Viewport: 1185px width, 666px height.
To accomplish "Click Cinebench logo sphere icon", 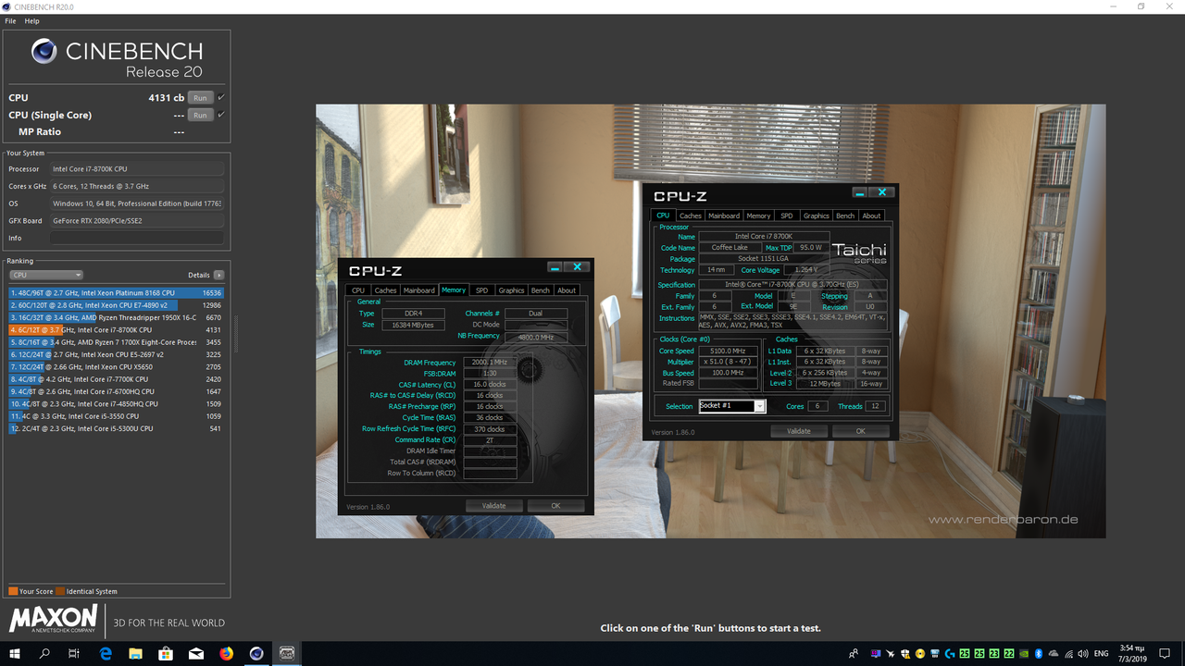I will (x=44, y=51).
